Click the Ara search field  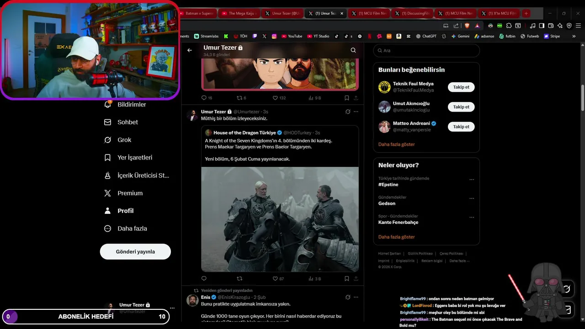point(426,51)
